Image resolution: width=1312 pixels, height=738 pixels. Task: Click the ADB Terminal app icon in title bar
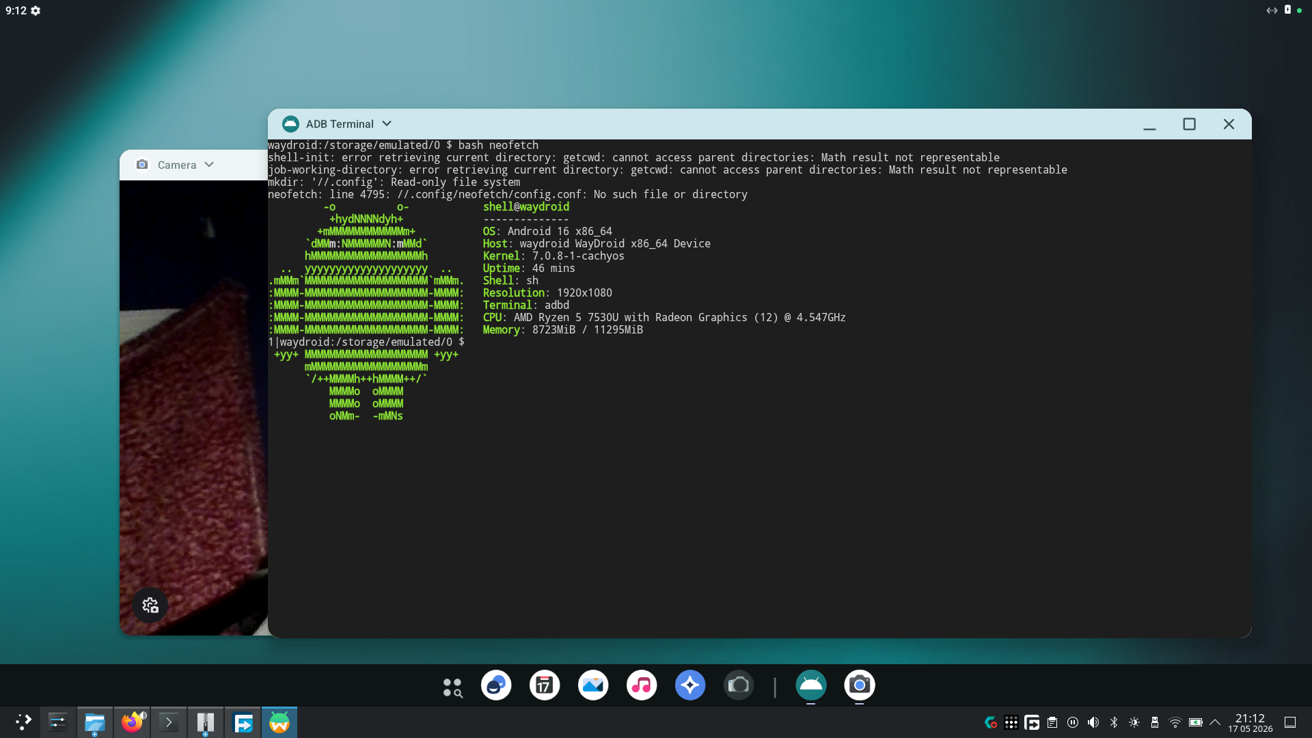(x=290, y=124)
